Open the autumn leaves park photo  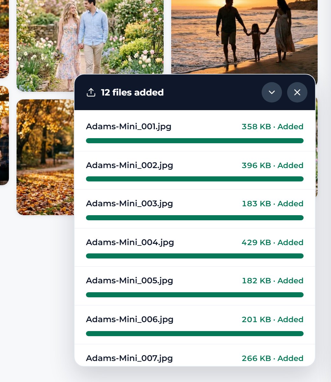[x=45, y=157]
